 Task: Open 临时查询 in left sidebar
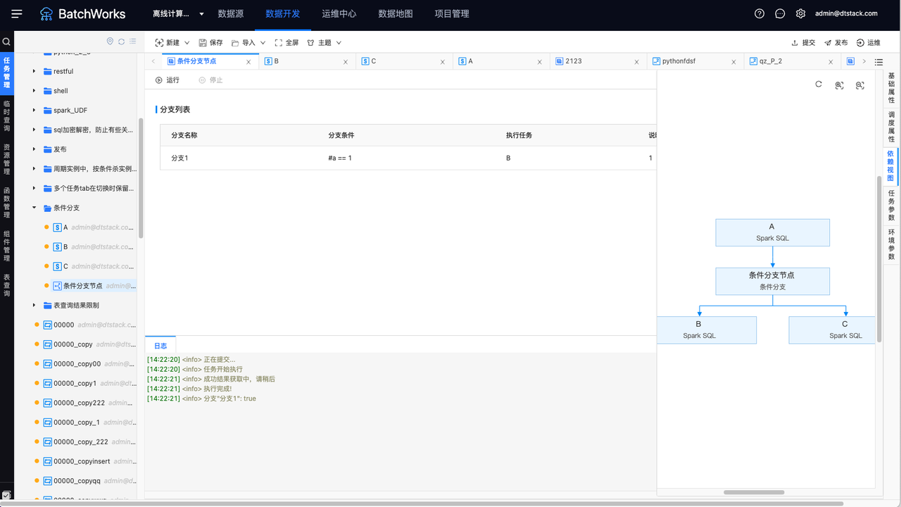coord(6,115)
